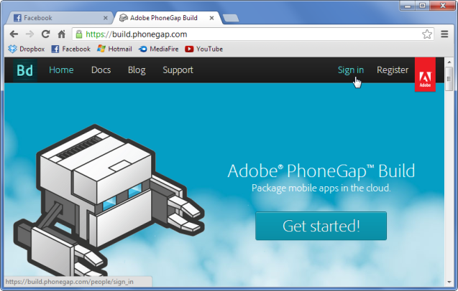Close the Chrome window

[443, 6]
